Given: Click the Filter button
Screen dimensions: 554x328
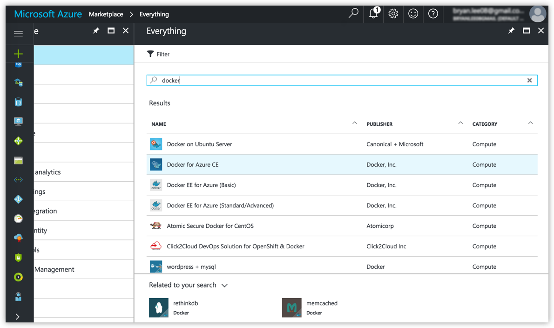Looking at the screenshot, I should pos(158,54).
